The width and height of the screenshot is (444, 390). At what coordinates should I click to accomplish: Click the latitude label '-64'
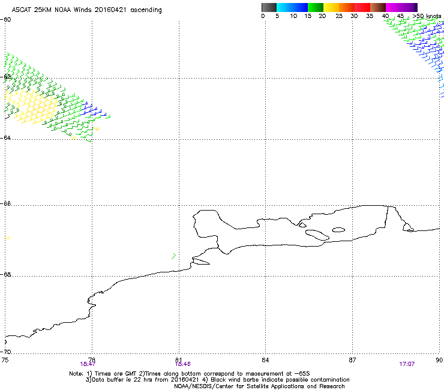tap(5, 137)
